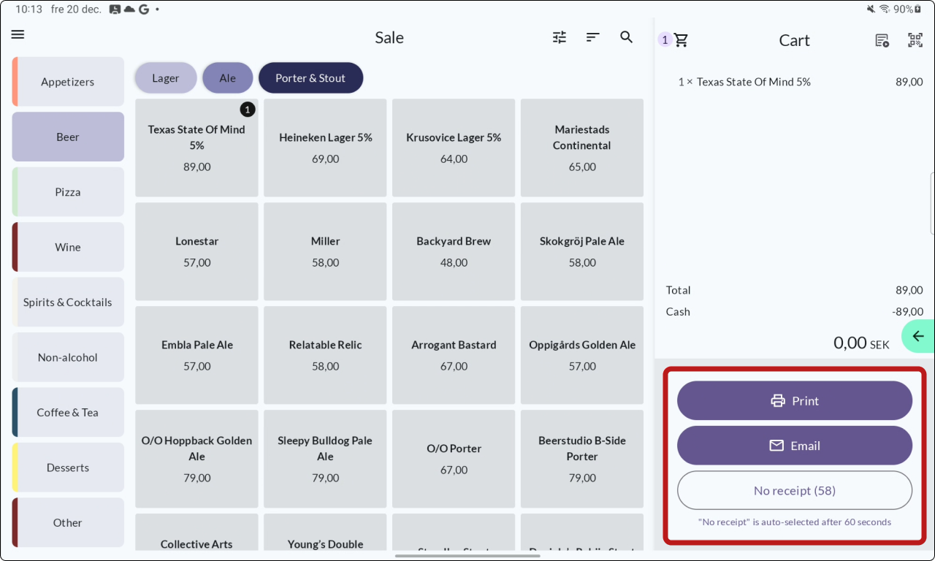Tap the cloud notification icon

pyautogui.click(x=129, y=9)
